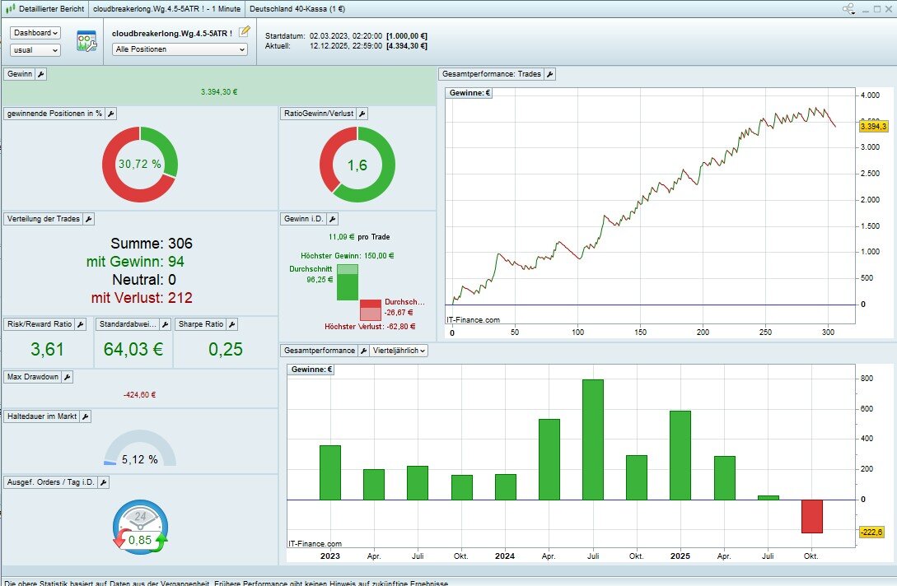Click the pencil icon to edit strategy name

pyautogui.click(x=244, y=32)
